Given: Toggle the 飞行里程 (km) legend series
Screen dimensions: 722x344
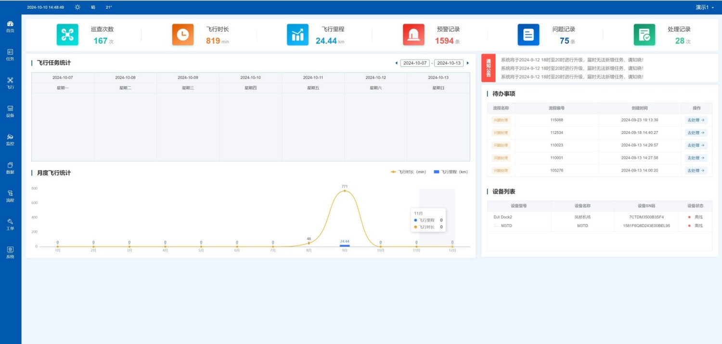Looking at the screenshot, I should (x=451, y=172).
